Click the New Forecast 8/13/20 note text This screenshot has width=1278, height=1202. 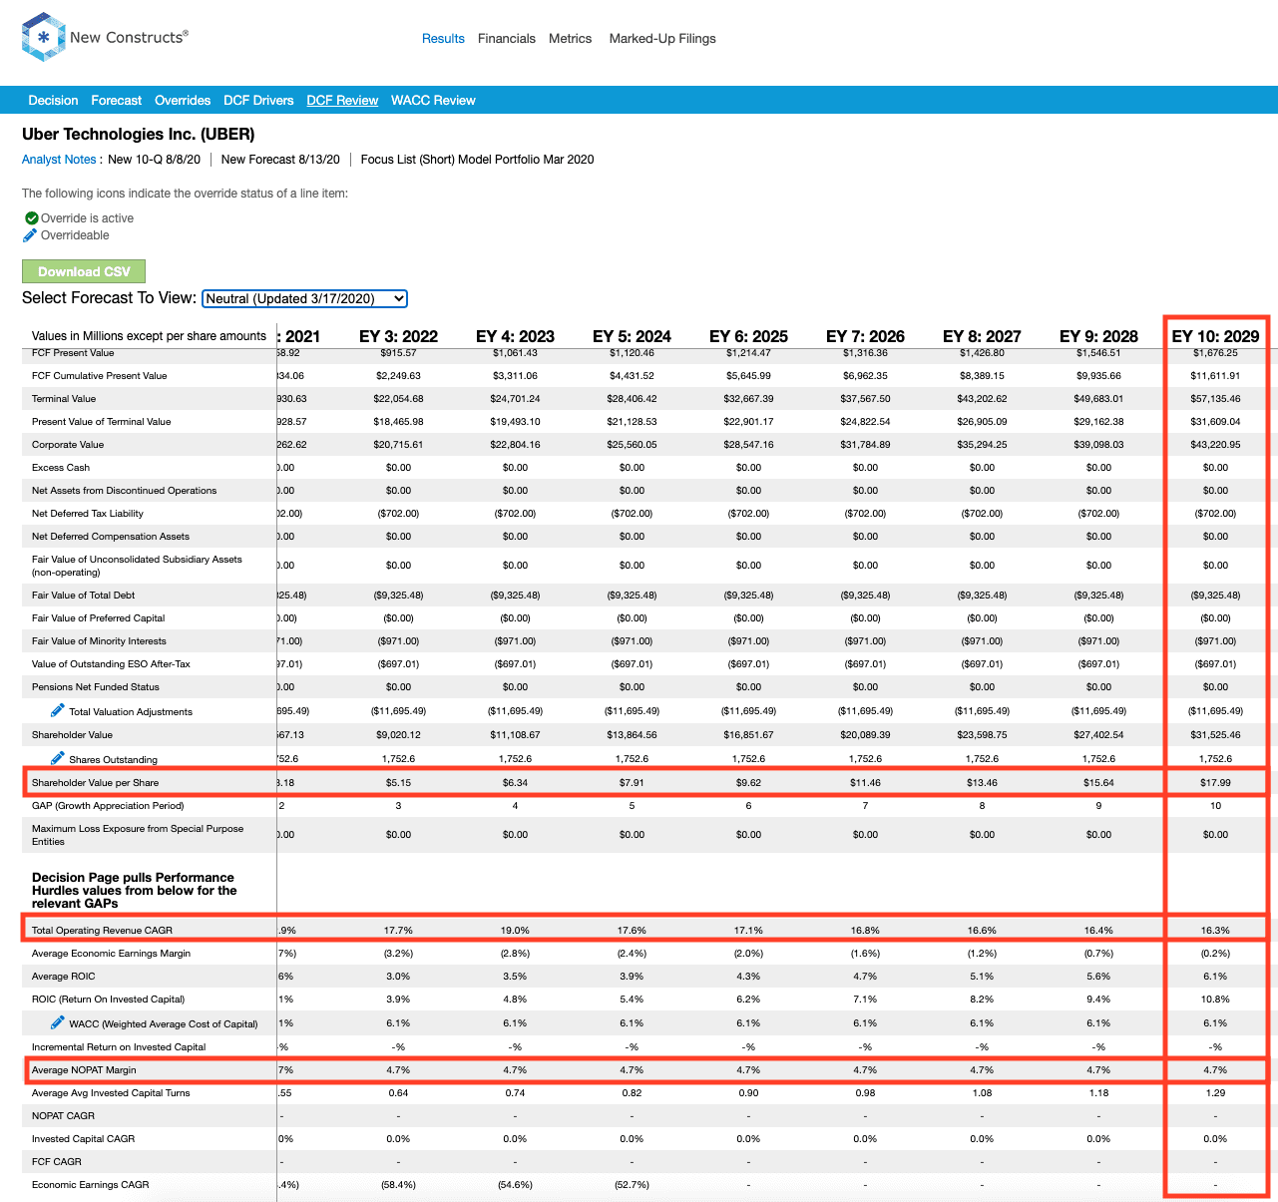[x=280, y=160]
